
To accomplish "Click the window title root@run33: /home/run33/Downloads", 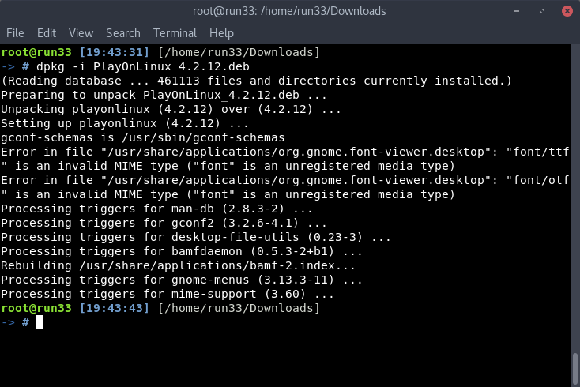I will point(289,11).
